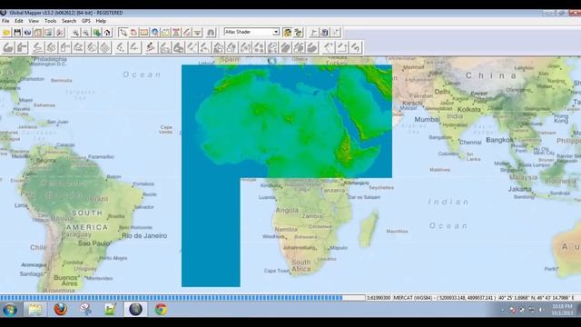Click the 'Mumbai' map label
The height and width of the screenshot is (327, 581).
click(427, 119)
